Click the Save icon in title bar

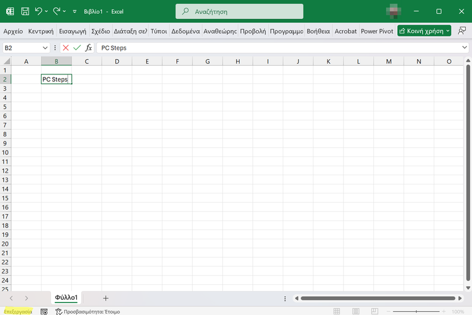(x=25, y=11)
